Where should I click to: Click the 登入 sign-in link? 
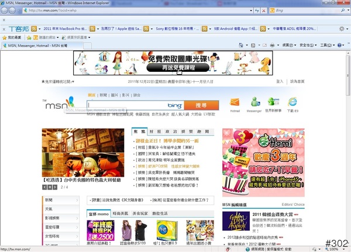tap(280, 81)
